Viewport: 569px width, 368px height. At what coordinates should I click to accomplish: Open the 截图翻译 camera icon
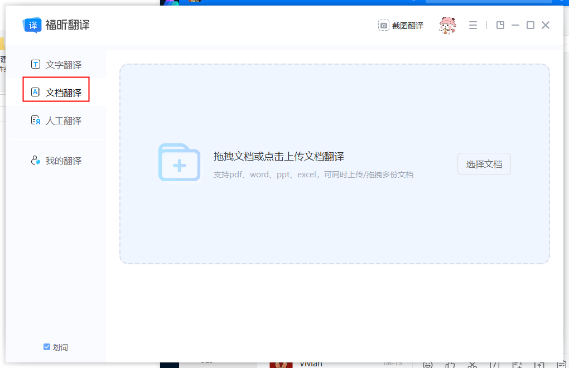383,25
